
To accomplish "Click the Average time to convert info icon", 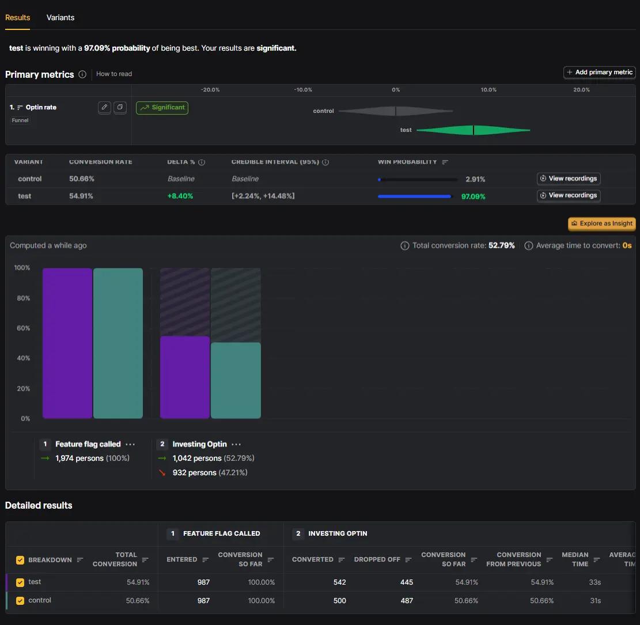I will point(529,246).
